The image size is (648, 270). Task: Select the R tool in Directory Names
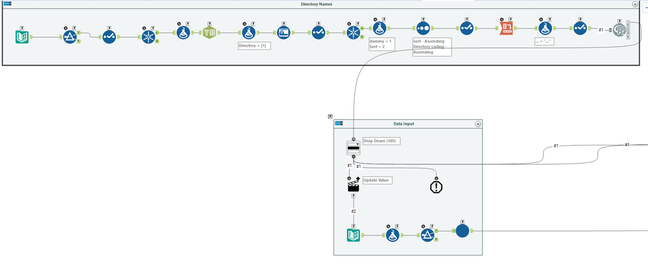[619, 31]
